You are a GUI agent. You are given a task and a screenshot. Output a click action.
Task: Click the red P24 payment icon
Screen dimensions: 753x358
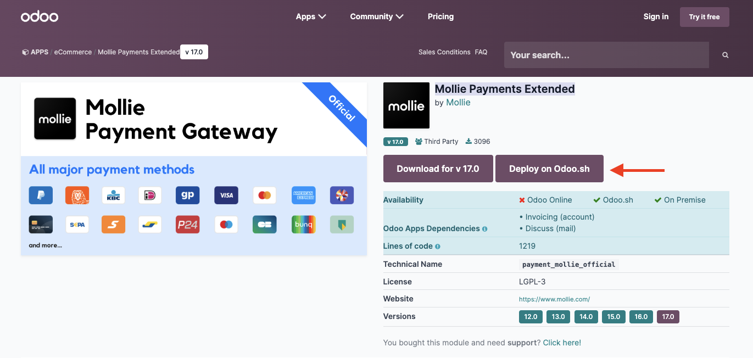pyautogui.click(x=187, y=224)
